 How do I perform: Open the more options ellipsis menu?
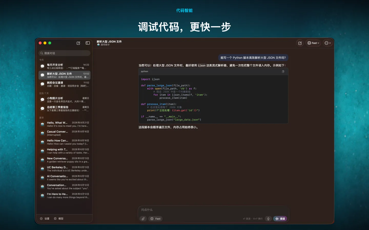(328, 43)
